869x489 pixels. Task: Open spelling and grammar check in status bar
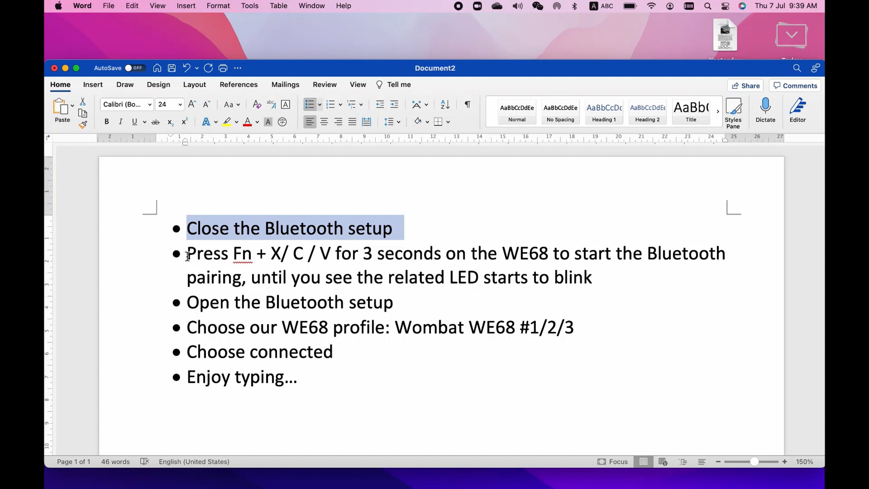pos(144,461)
